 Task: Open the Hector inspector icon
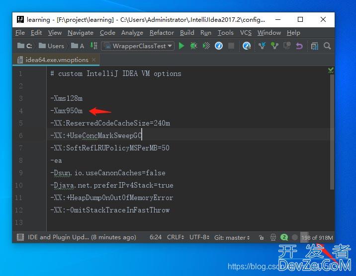click(x=273, y=237)
